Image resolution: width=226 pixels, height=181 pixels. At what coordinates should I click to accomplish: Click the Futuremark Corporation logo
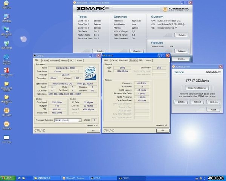pos(176,9)
